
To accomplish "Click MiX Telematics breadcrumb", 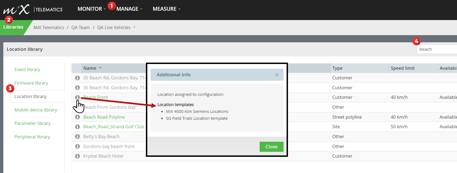I will coord(49,28).
